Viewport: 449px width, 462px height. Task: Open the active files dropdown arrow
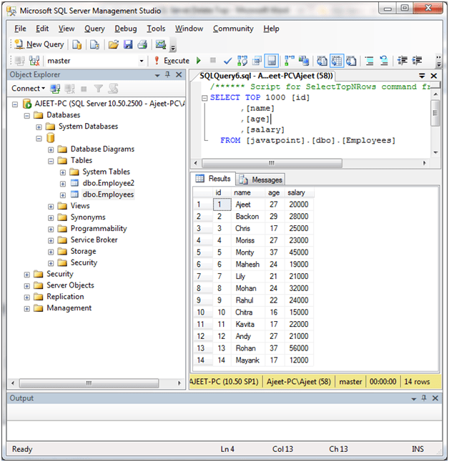click(x=422, y=76)
